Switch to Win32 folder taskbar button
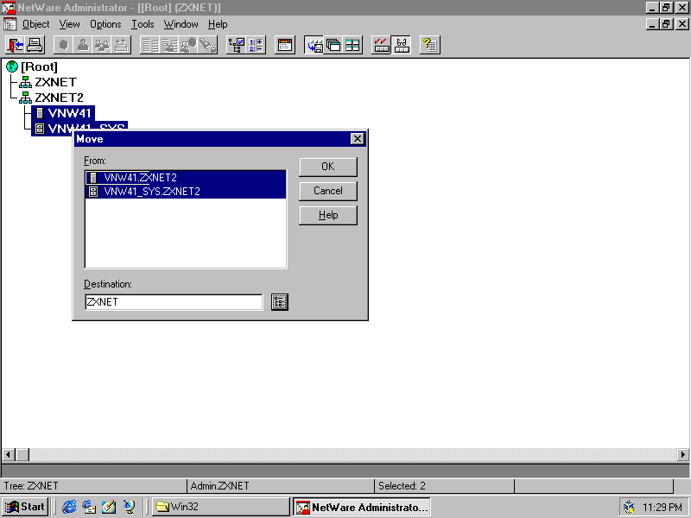Viewport: 691px width, 518px height. 221,507
